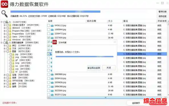Click the image file icon of 0436112.jpg

[x=52, y=26]
